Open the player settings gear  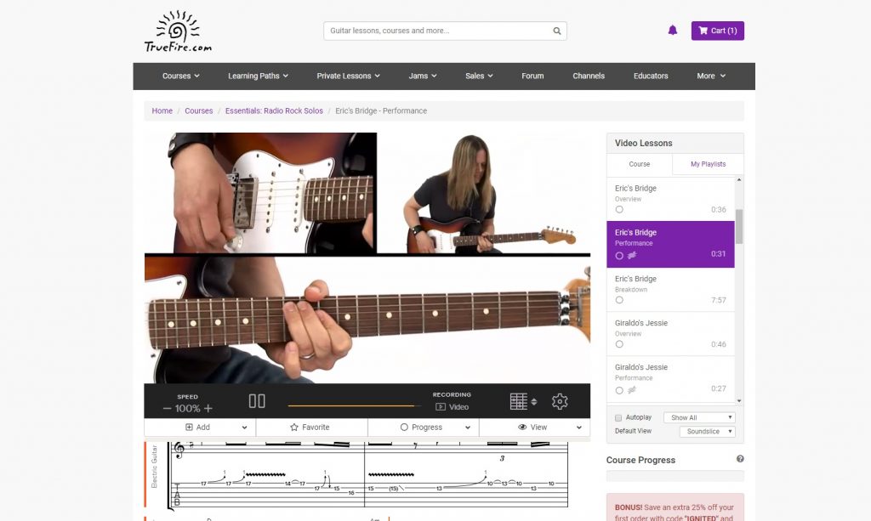pyautogui.click(x=560, y=401)
